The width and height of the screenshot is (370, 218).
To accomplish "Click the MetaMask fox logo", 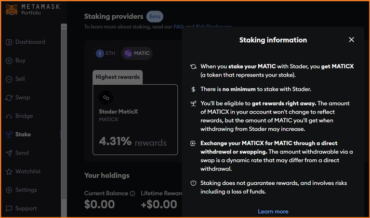I will [12, 10].
